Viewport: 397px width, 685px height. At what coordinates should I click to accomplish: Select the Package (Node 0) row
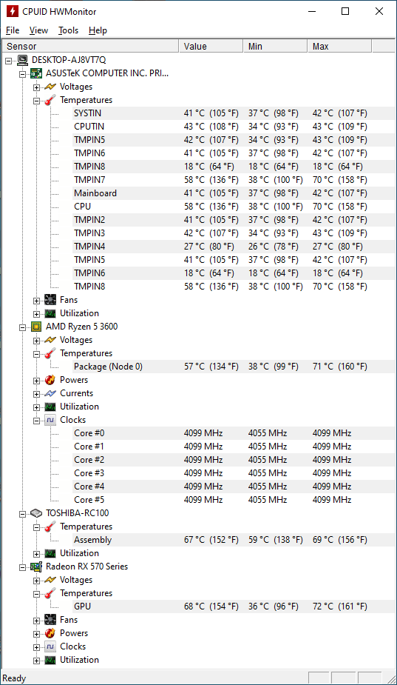[234, 367]
